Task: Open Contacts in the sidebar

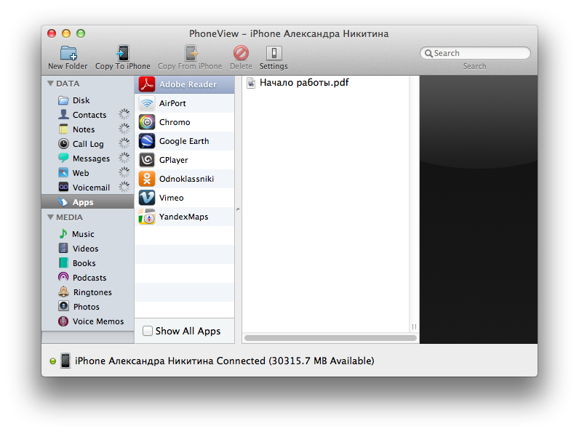Action: [89, 115]
